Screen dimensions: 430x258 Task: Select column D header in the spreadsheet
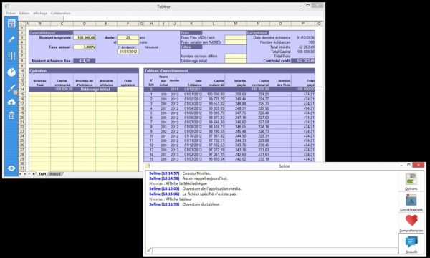click(x=85, y=24)
